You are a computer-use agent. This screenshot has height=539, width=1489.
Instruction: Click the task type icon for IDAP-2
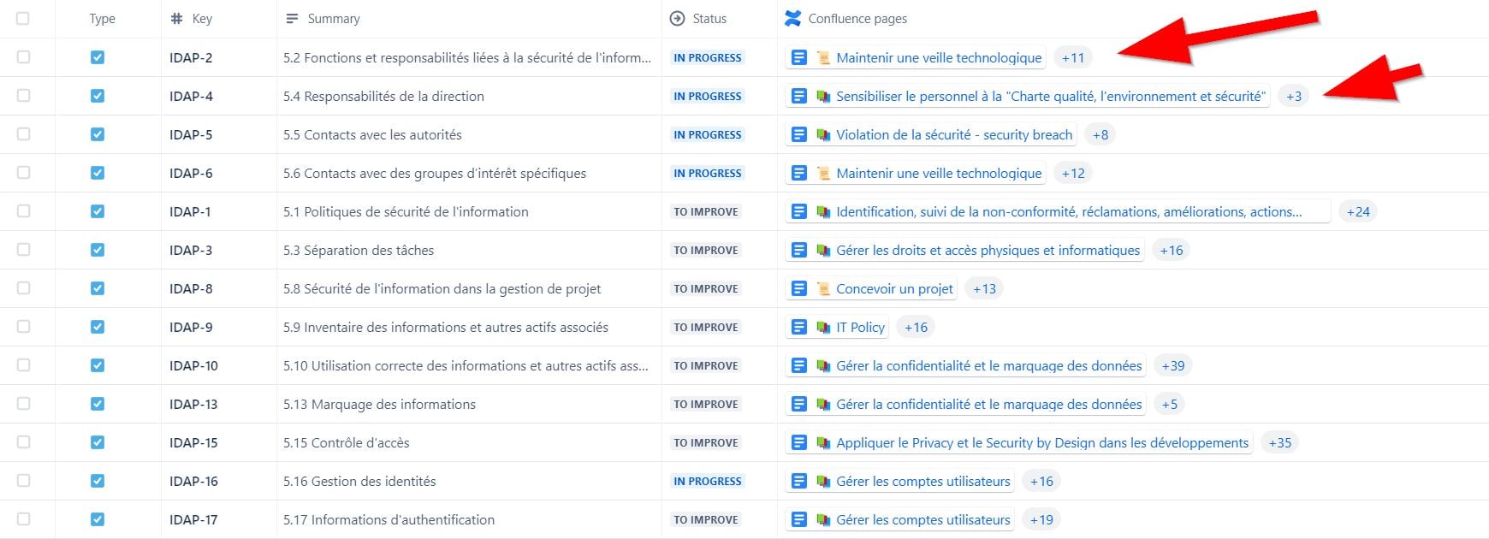click(x=98, y=57)
